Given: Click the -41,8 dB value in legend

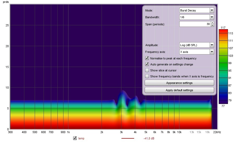Looking at the screenshot, I should pyautogui.click(x=149, y=138).
